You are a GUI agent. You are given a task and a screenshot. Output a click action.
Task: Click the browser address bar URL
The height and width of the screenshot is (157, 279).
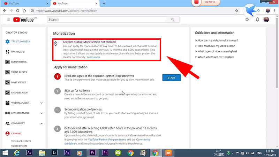(66, 11)
